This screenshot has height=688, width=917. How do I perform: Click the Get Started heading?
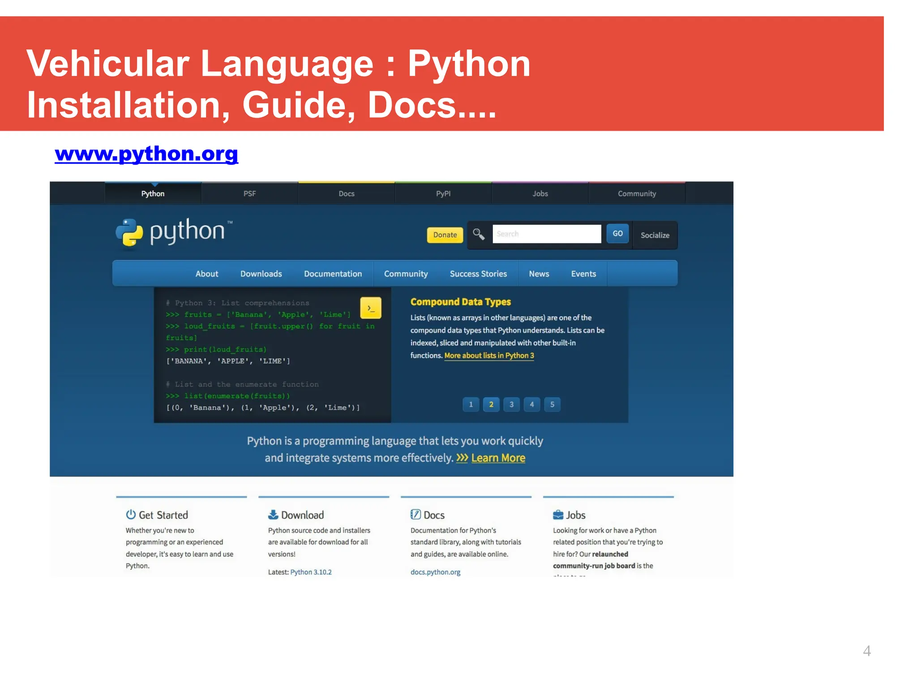[163, 515]
